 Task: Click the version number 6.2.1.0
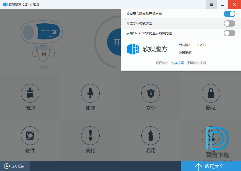pyautogui.click(x=202, y=45)
